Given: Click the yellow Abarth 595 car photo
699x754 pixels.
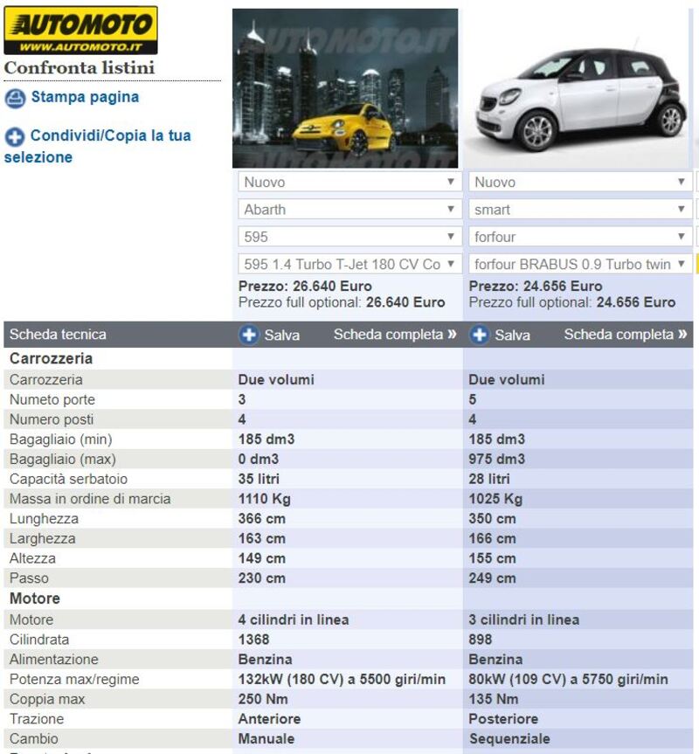Looking at the screenshot, I should 345,88.
